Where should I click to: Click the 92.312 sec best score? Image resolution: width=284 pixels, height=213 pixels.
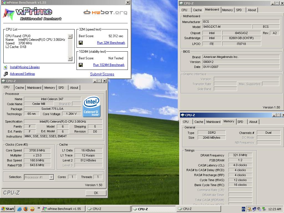point(116,36)
